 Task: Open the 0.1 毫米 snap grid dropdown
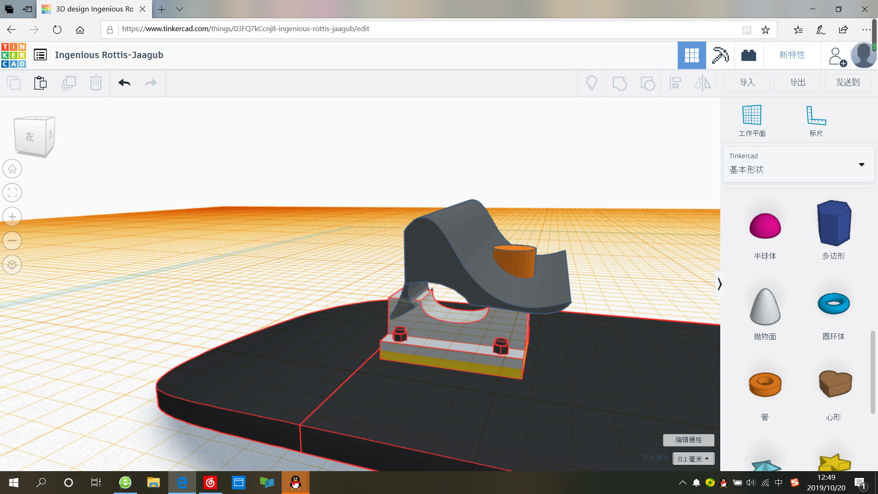[694, 459]
